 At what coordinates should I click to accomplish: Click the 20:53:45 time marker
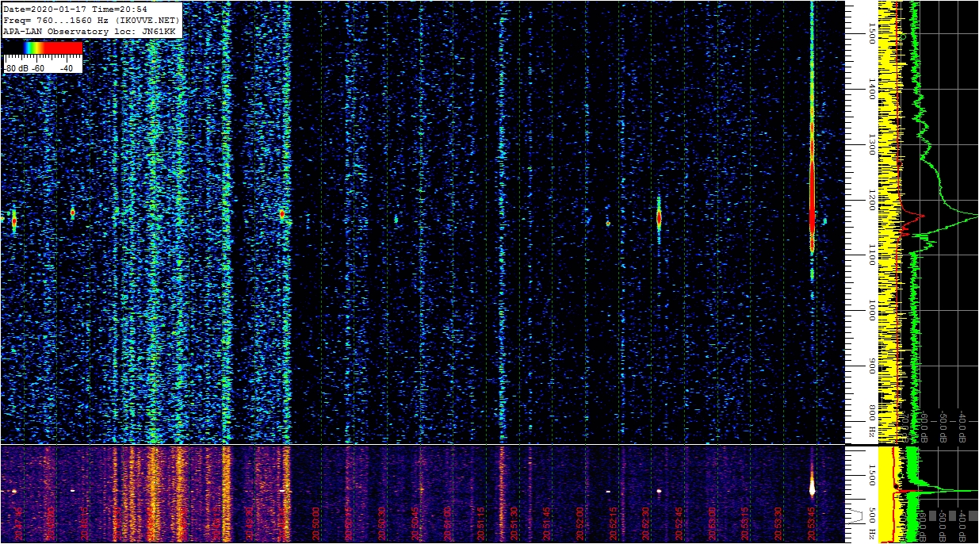(811, 523)
